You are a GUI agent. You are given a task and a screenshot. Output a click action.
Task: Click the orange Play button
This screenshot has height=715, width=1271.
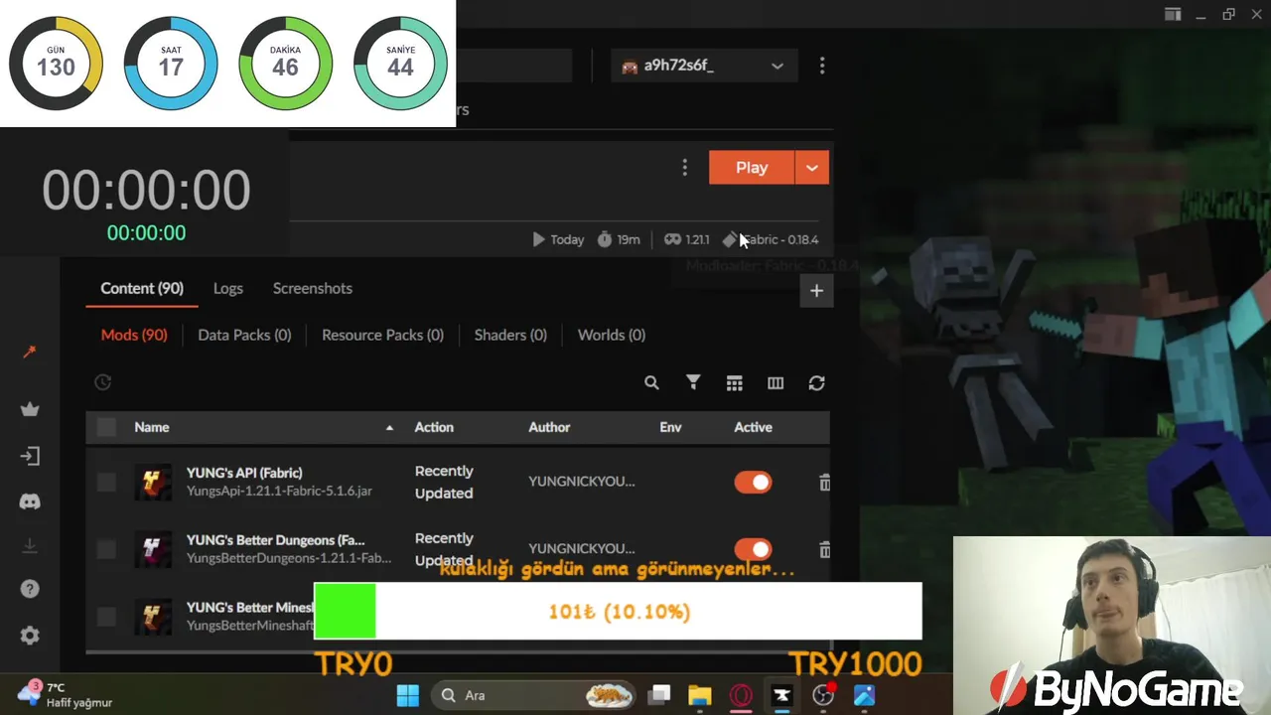point(752,168)
